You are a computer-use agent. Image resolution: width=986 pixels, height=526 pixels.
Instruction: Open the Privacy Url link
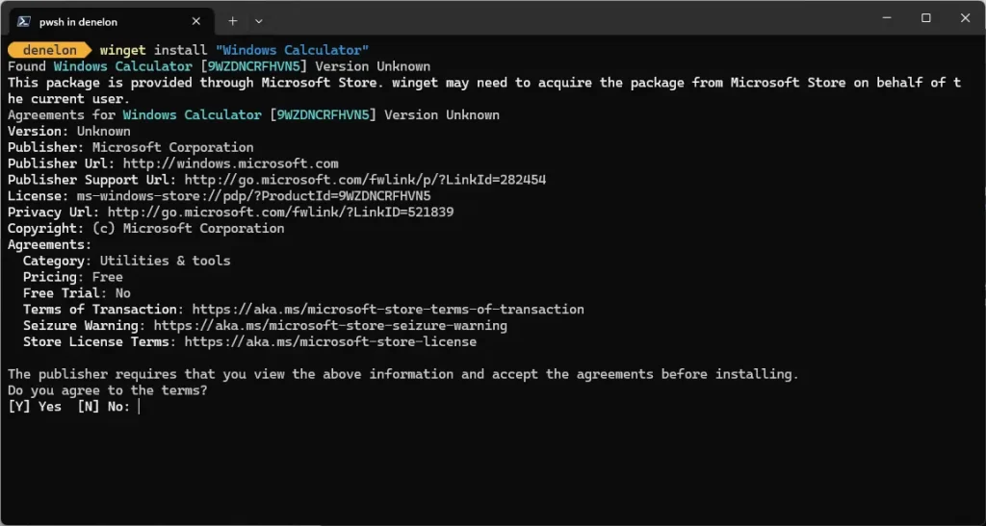[x=280, y=213]
